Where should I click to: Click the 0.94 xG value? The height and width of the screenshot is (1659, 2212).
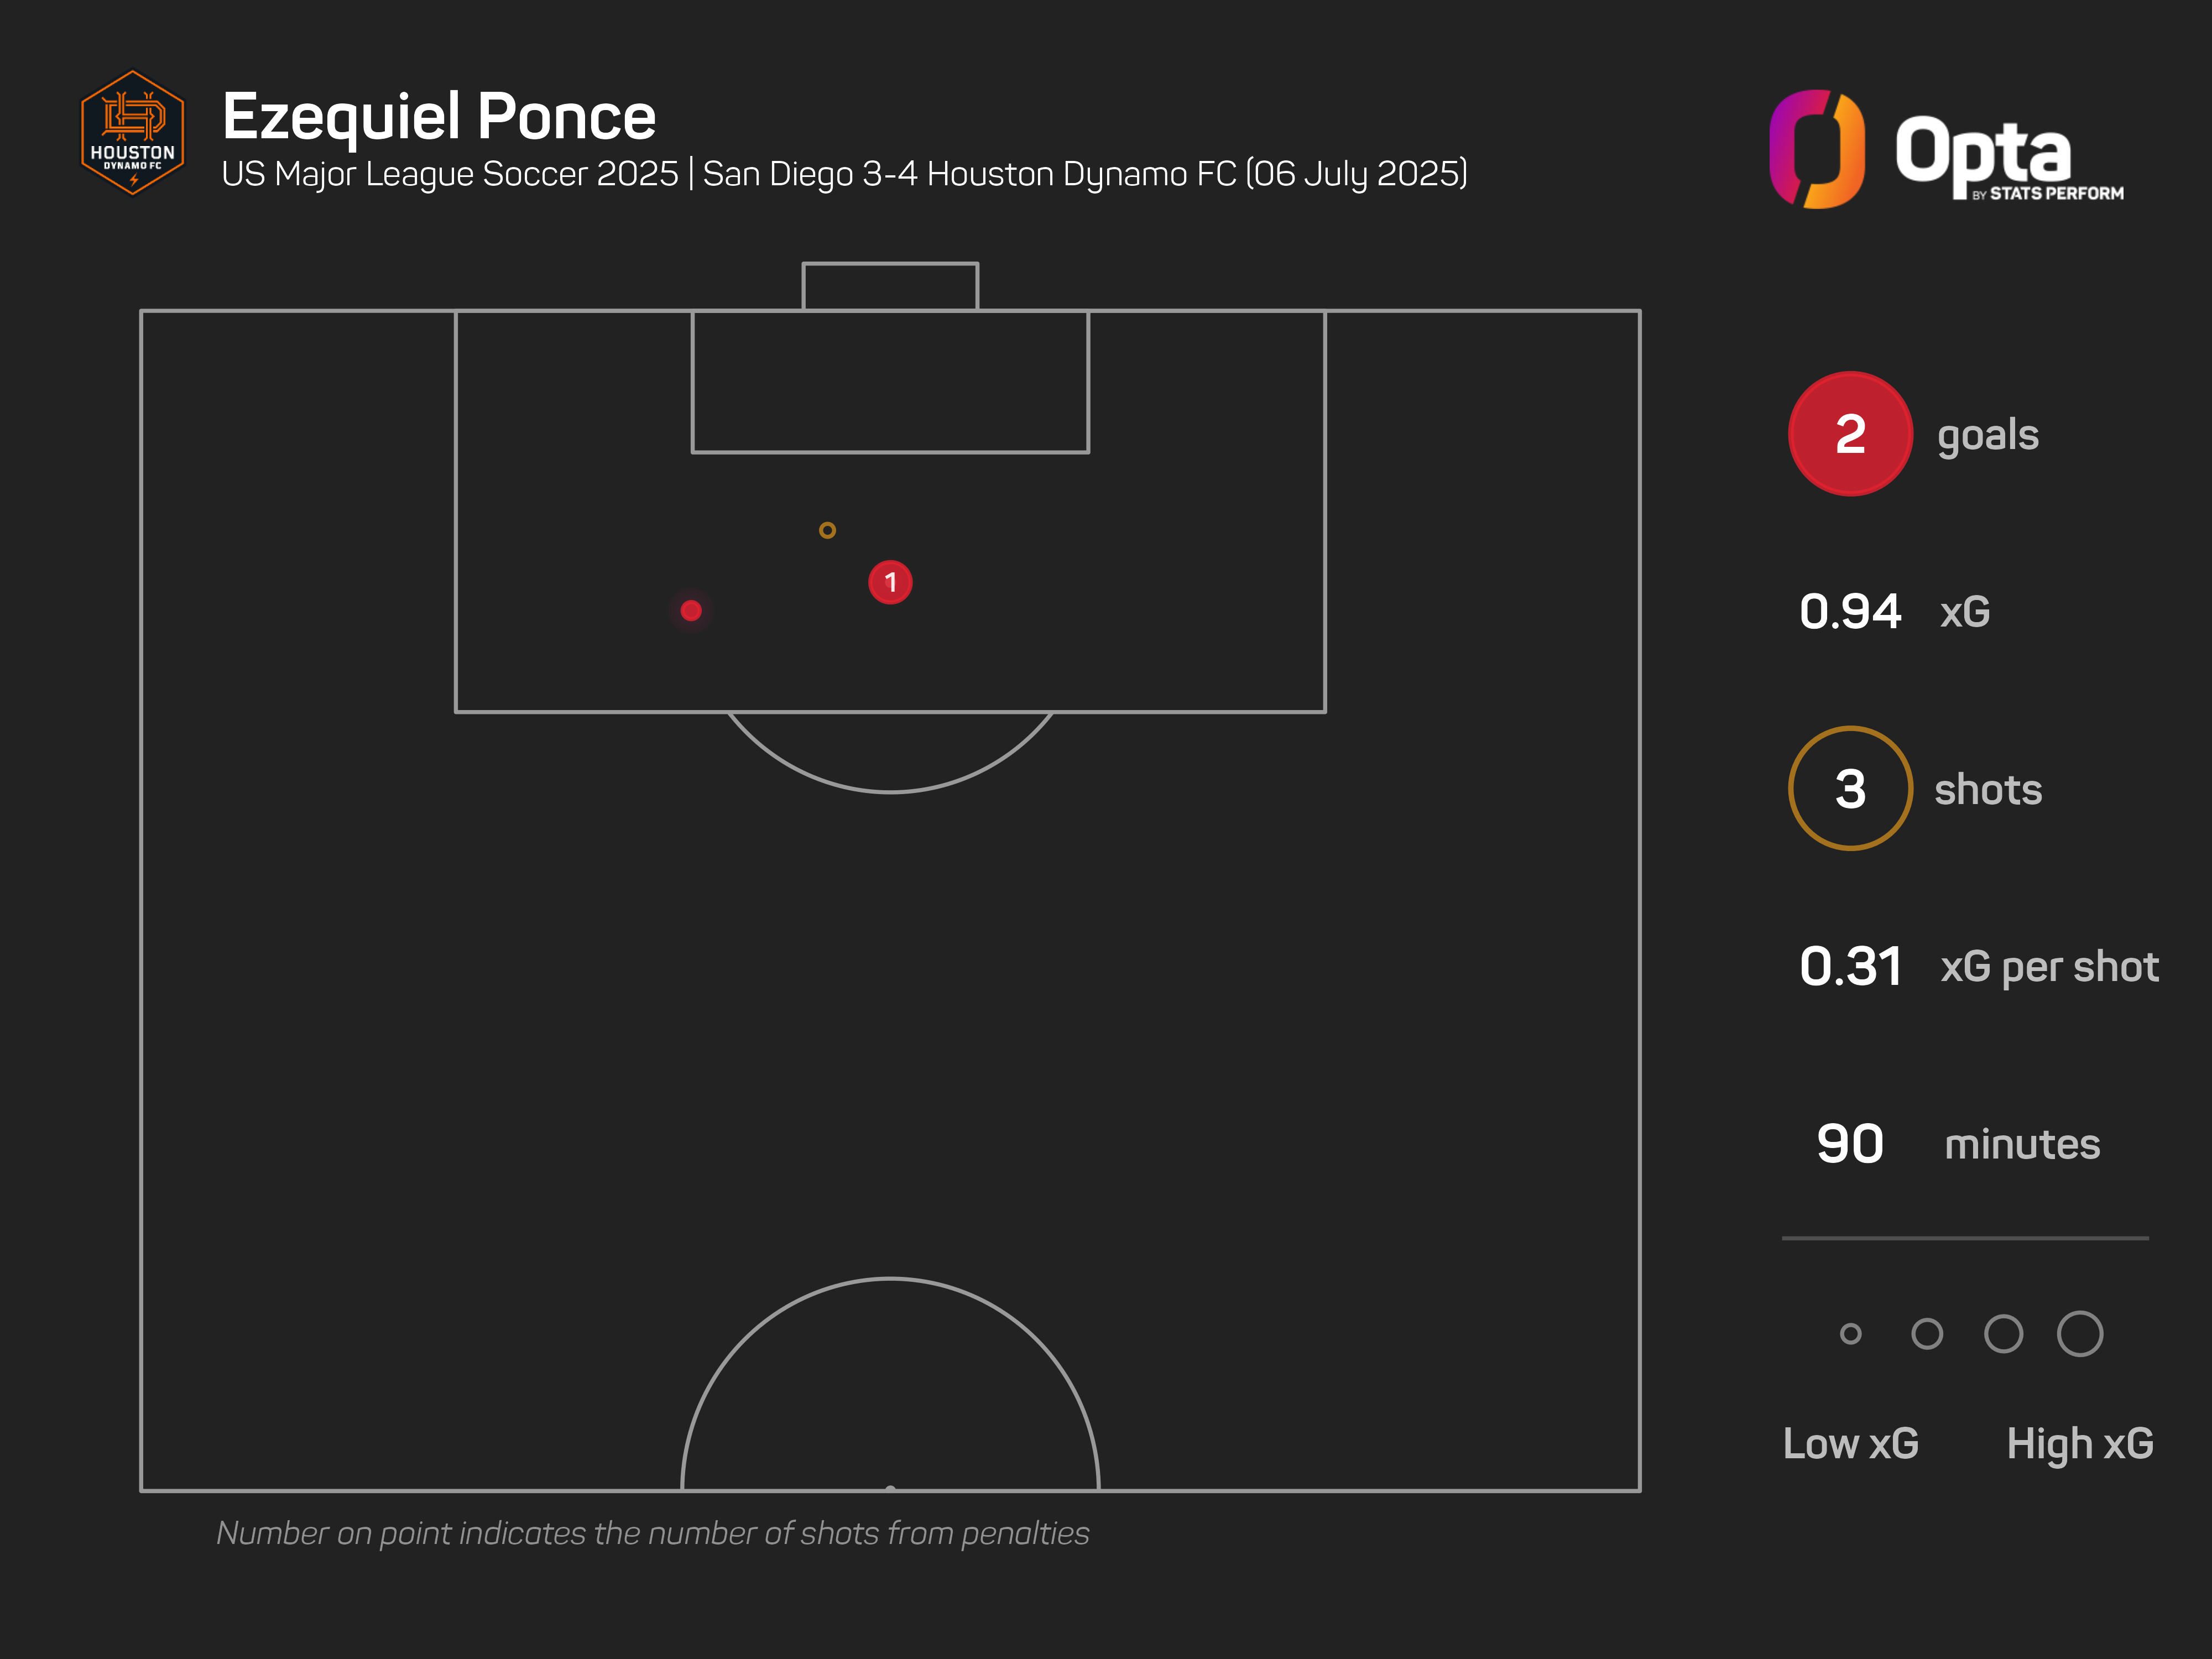coord(1850,611)
